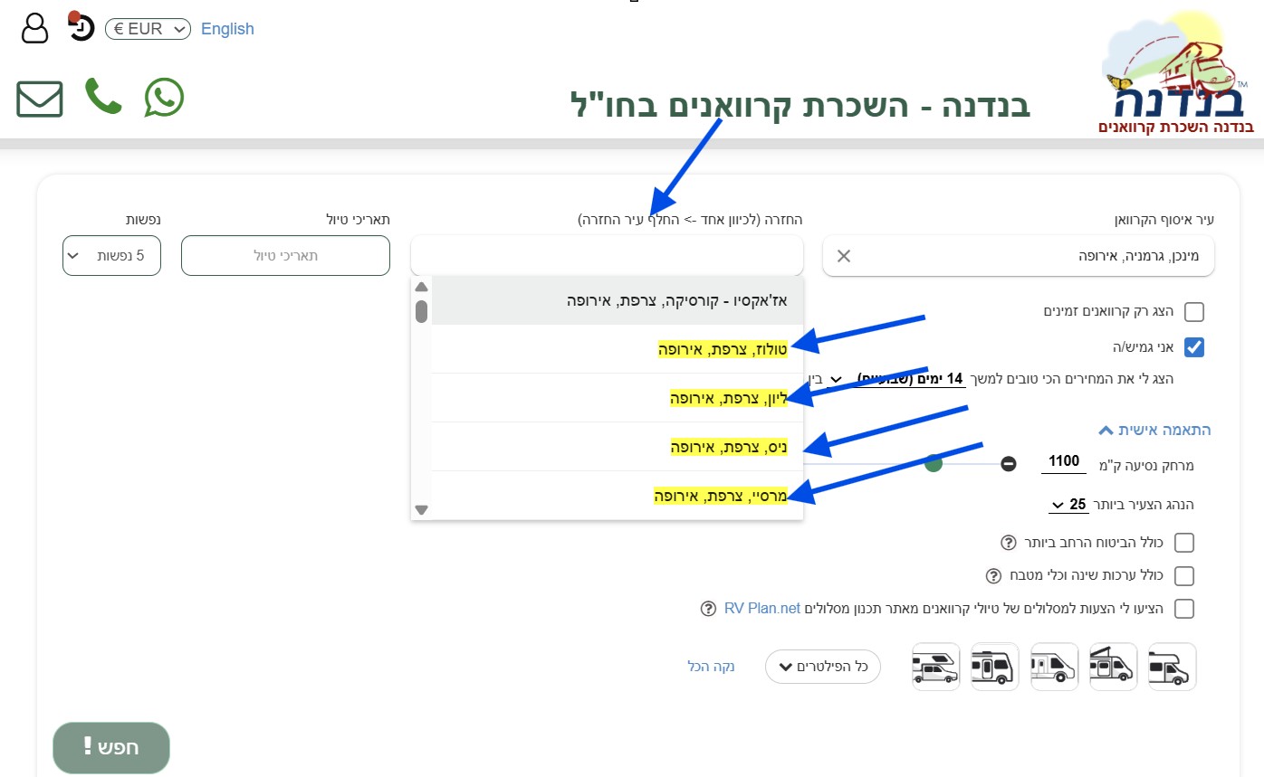Click the user profile icon

(x=34, y=27)
